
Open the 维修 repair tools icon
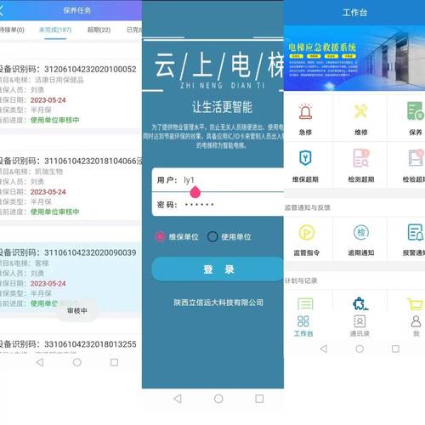(x=360, y=111)
